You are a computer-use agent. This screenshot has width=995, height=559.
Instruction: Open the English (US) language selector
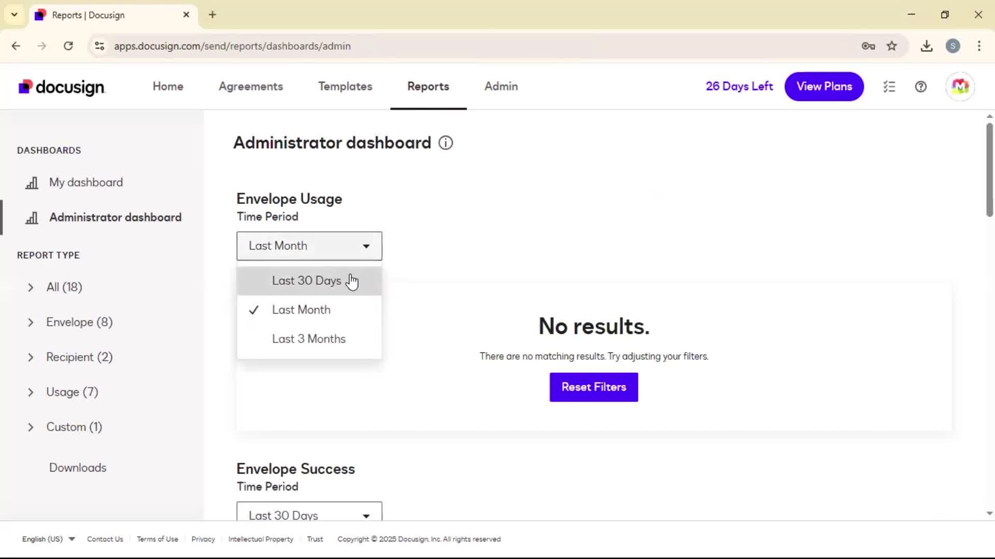coord(49,539)
